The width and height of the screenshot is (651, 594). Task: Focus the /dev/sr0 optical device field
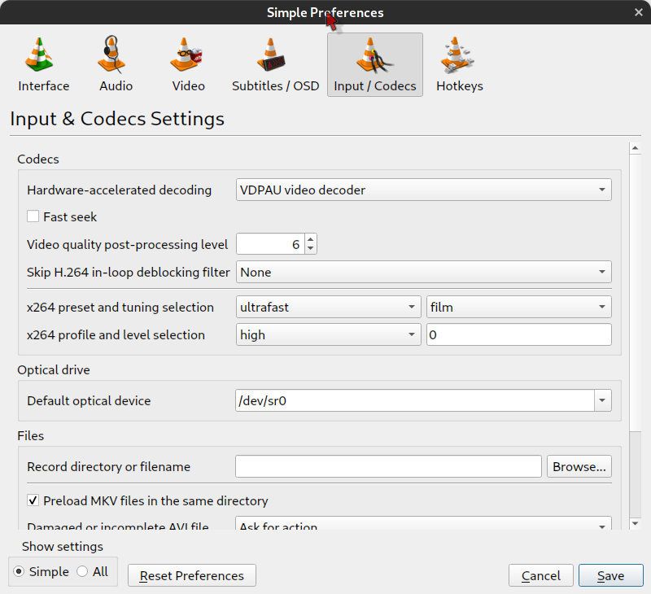coord(414,400)
